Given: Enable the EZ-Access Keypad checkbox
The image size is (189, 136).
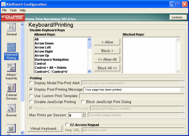Looking at the screenshot, I should pos(67,124).
